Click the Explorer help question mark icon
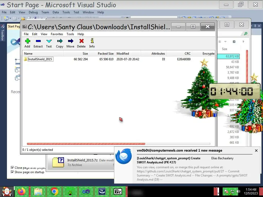The width and height of the screenshot is (263, 197). (243, 42)
